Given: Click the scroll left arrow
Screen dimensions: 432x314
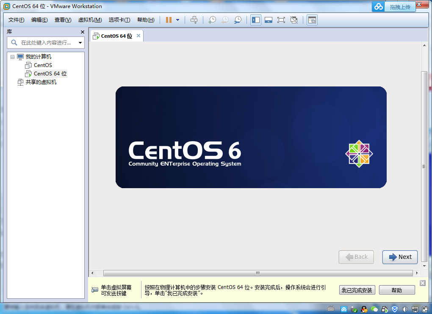Looking at the screenshot, I should [x=92, y=273].
